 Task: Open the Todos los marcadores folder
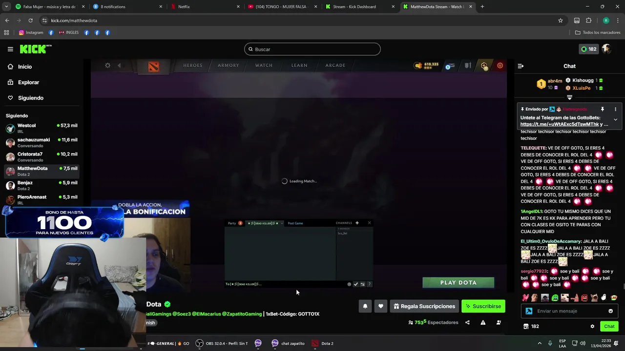598,33
